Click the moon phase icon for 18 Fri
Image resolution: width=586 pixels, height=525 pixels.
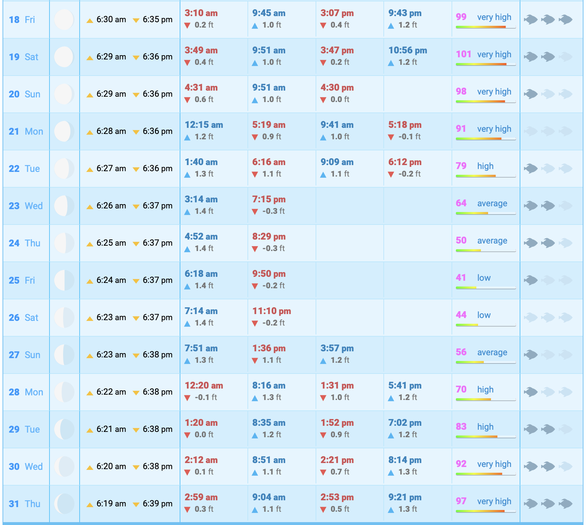64,20
